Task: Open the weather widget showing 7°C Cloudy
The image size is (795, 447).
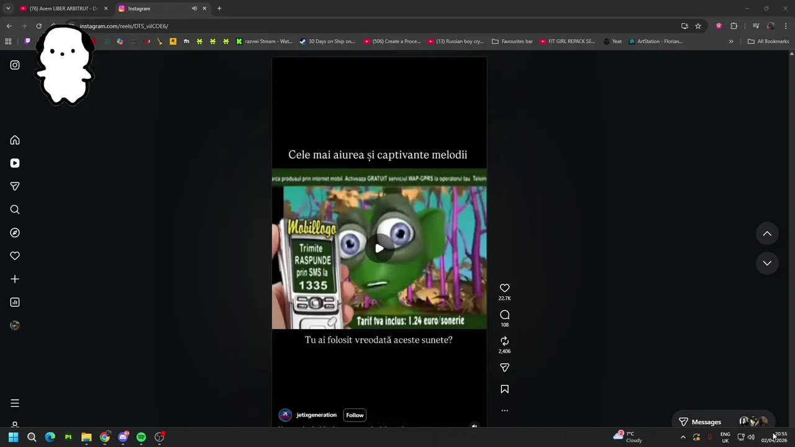Action: coord(628,437)
